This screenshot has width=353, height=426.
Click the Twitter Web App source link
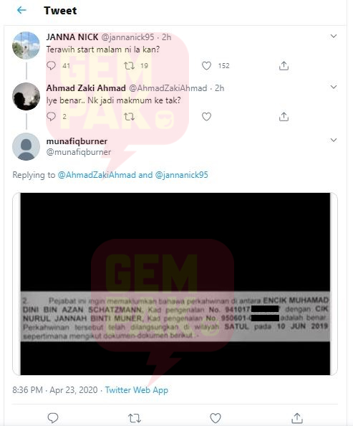coord(137,390)
